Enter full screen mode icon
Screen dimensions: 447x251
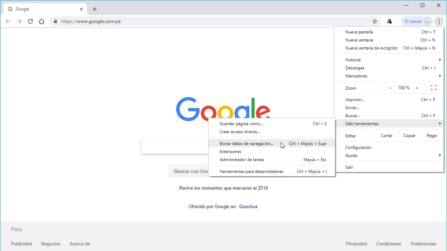(x=434, y=88)
